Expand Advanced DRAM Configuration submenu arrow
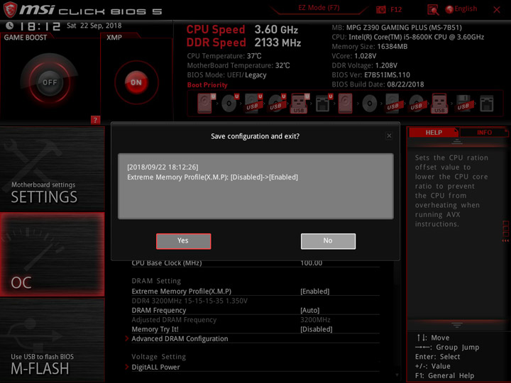 (127, 339)
